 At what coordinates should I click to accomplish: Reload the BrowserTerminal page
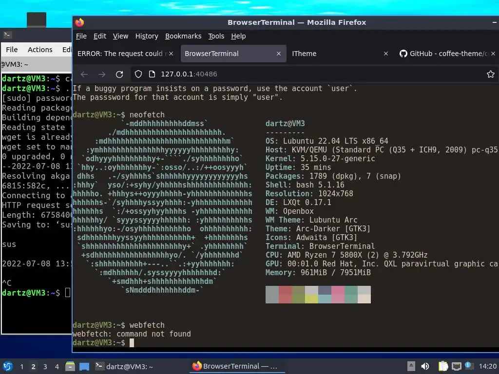coord(119,74)
